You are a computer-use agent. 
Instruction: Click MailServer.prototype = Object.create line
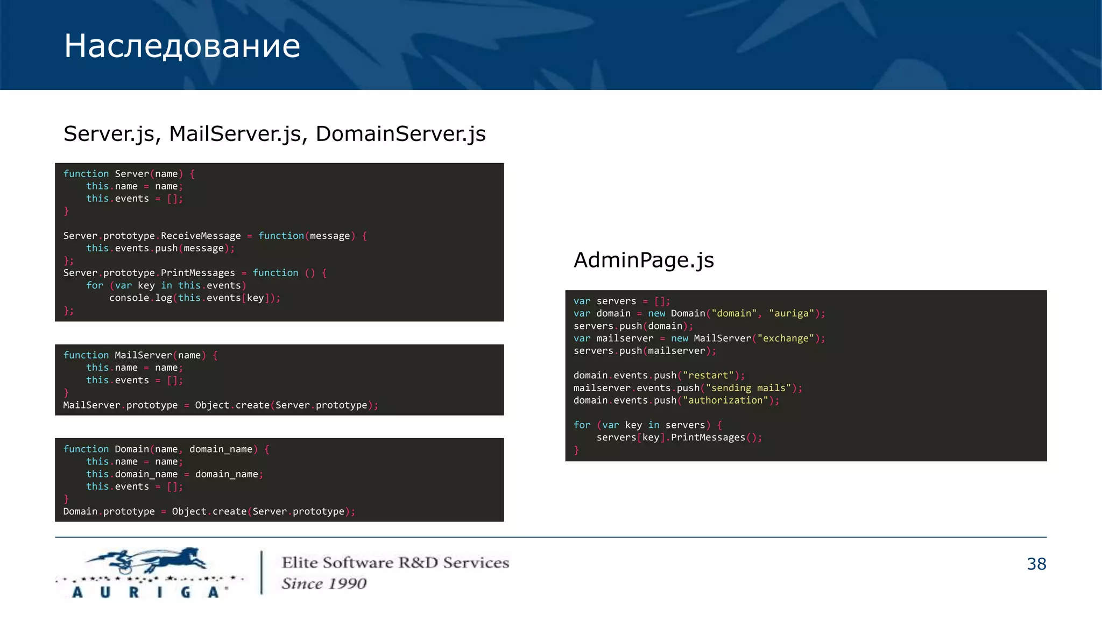[x=221, y=405]
